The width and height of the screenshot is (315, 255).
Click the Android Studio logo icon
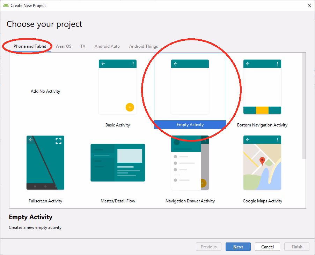pos(6,5)
